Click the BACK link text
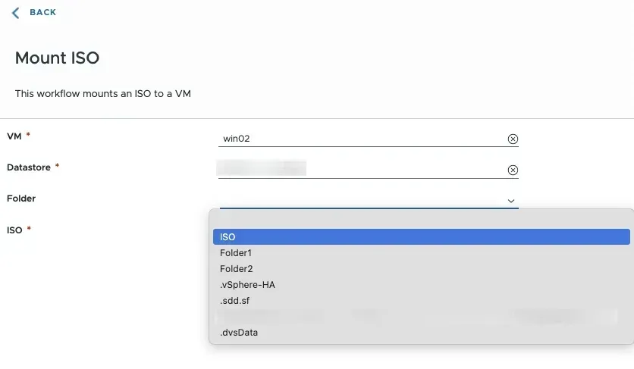The height and width of the screenshot is (369, 634). (x=42, y=13)
